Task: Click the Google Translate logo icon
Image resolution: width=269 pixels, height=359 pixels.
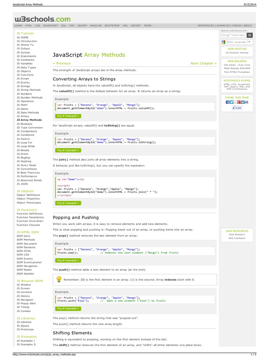Action: [x=223, y=42]
